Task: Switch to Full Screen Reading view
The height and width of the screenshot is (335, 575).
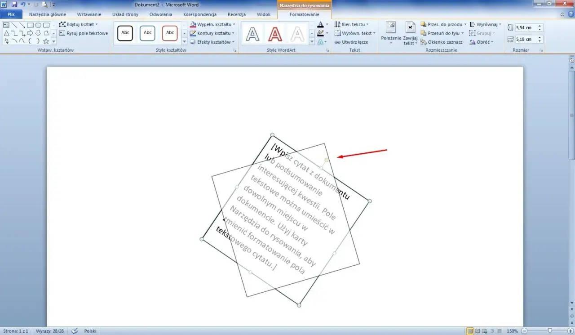Action: [478, 331]
